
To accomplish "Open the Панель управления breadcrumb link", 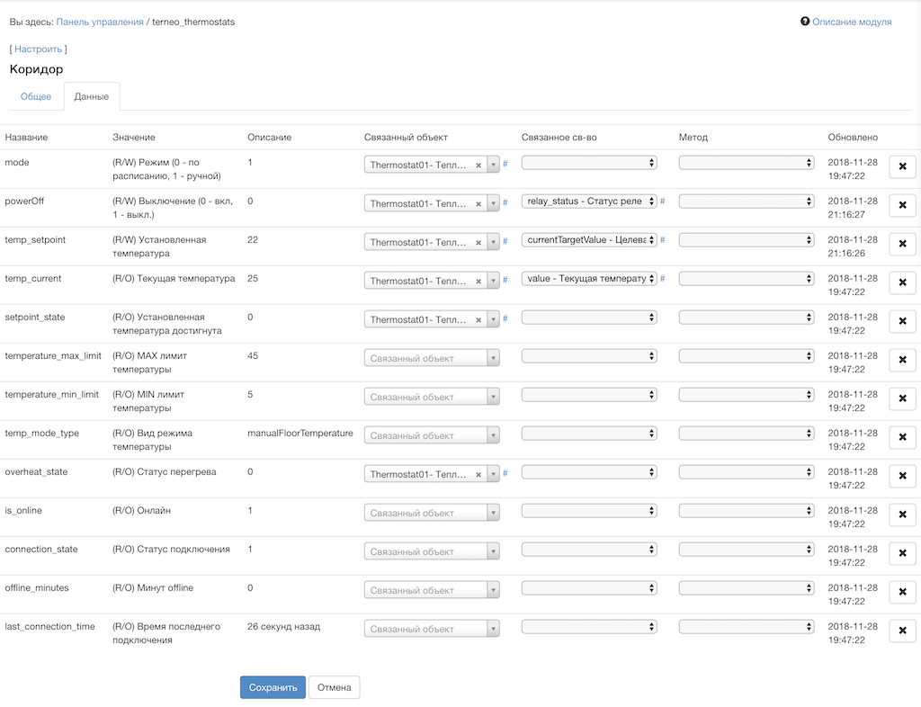I will 100,22.
